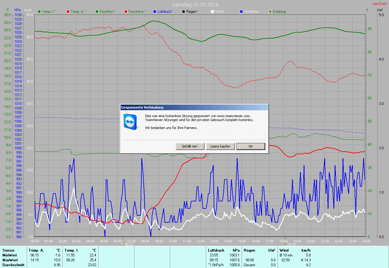
Task: Click the sunset marker at 18:10
Action: pos(285,244)
